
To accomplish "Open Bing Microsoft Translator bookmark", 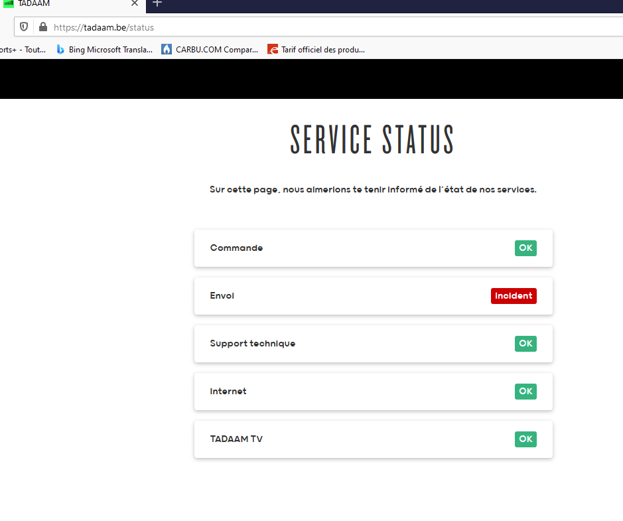I will [105, 50].
